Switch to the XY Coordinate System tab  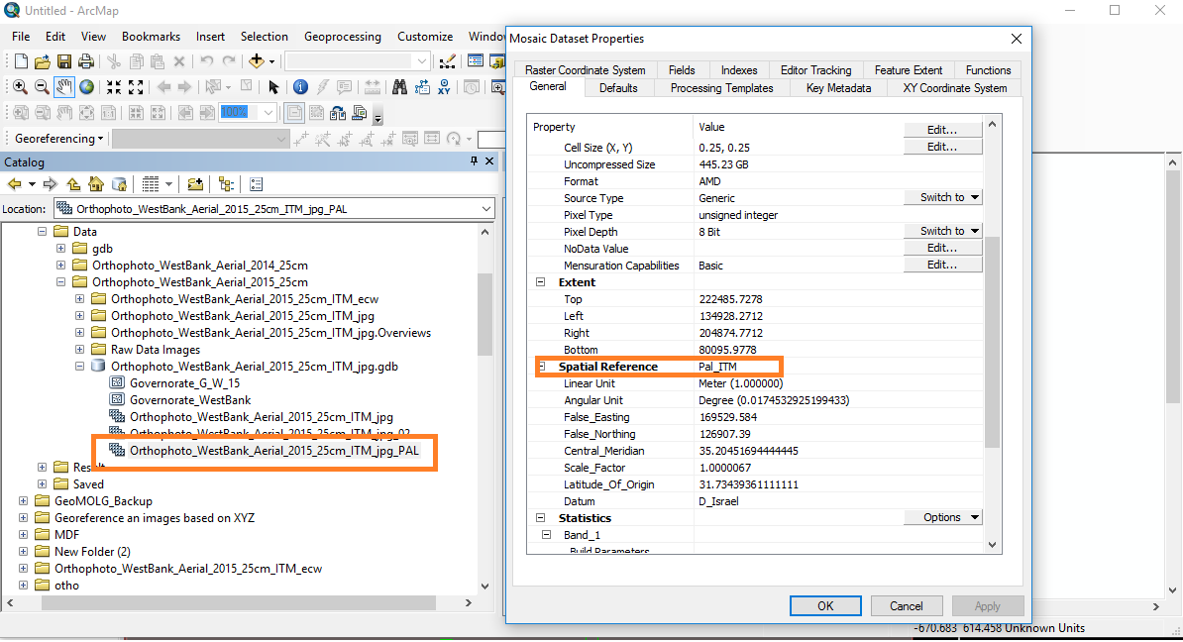point(954,88)
